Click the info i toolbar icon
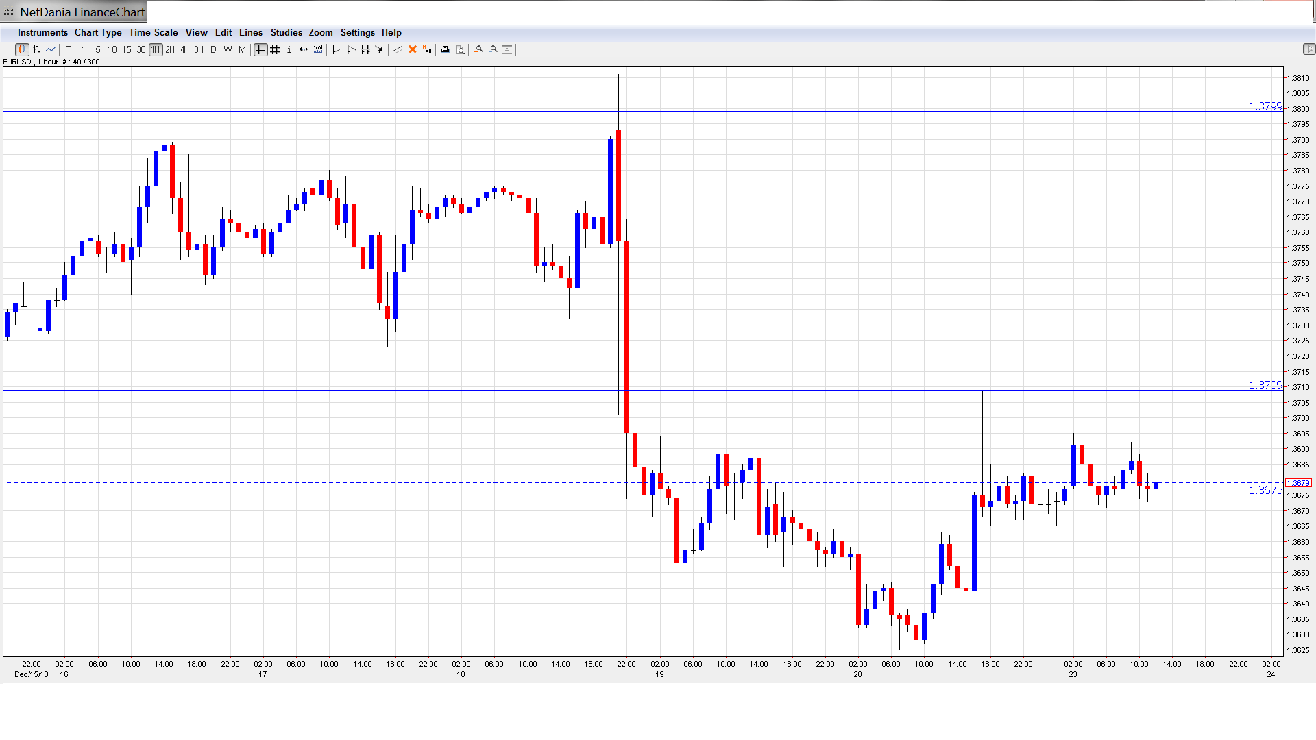1316x740 pixels. (289, 49)
